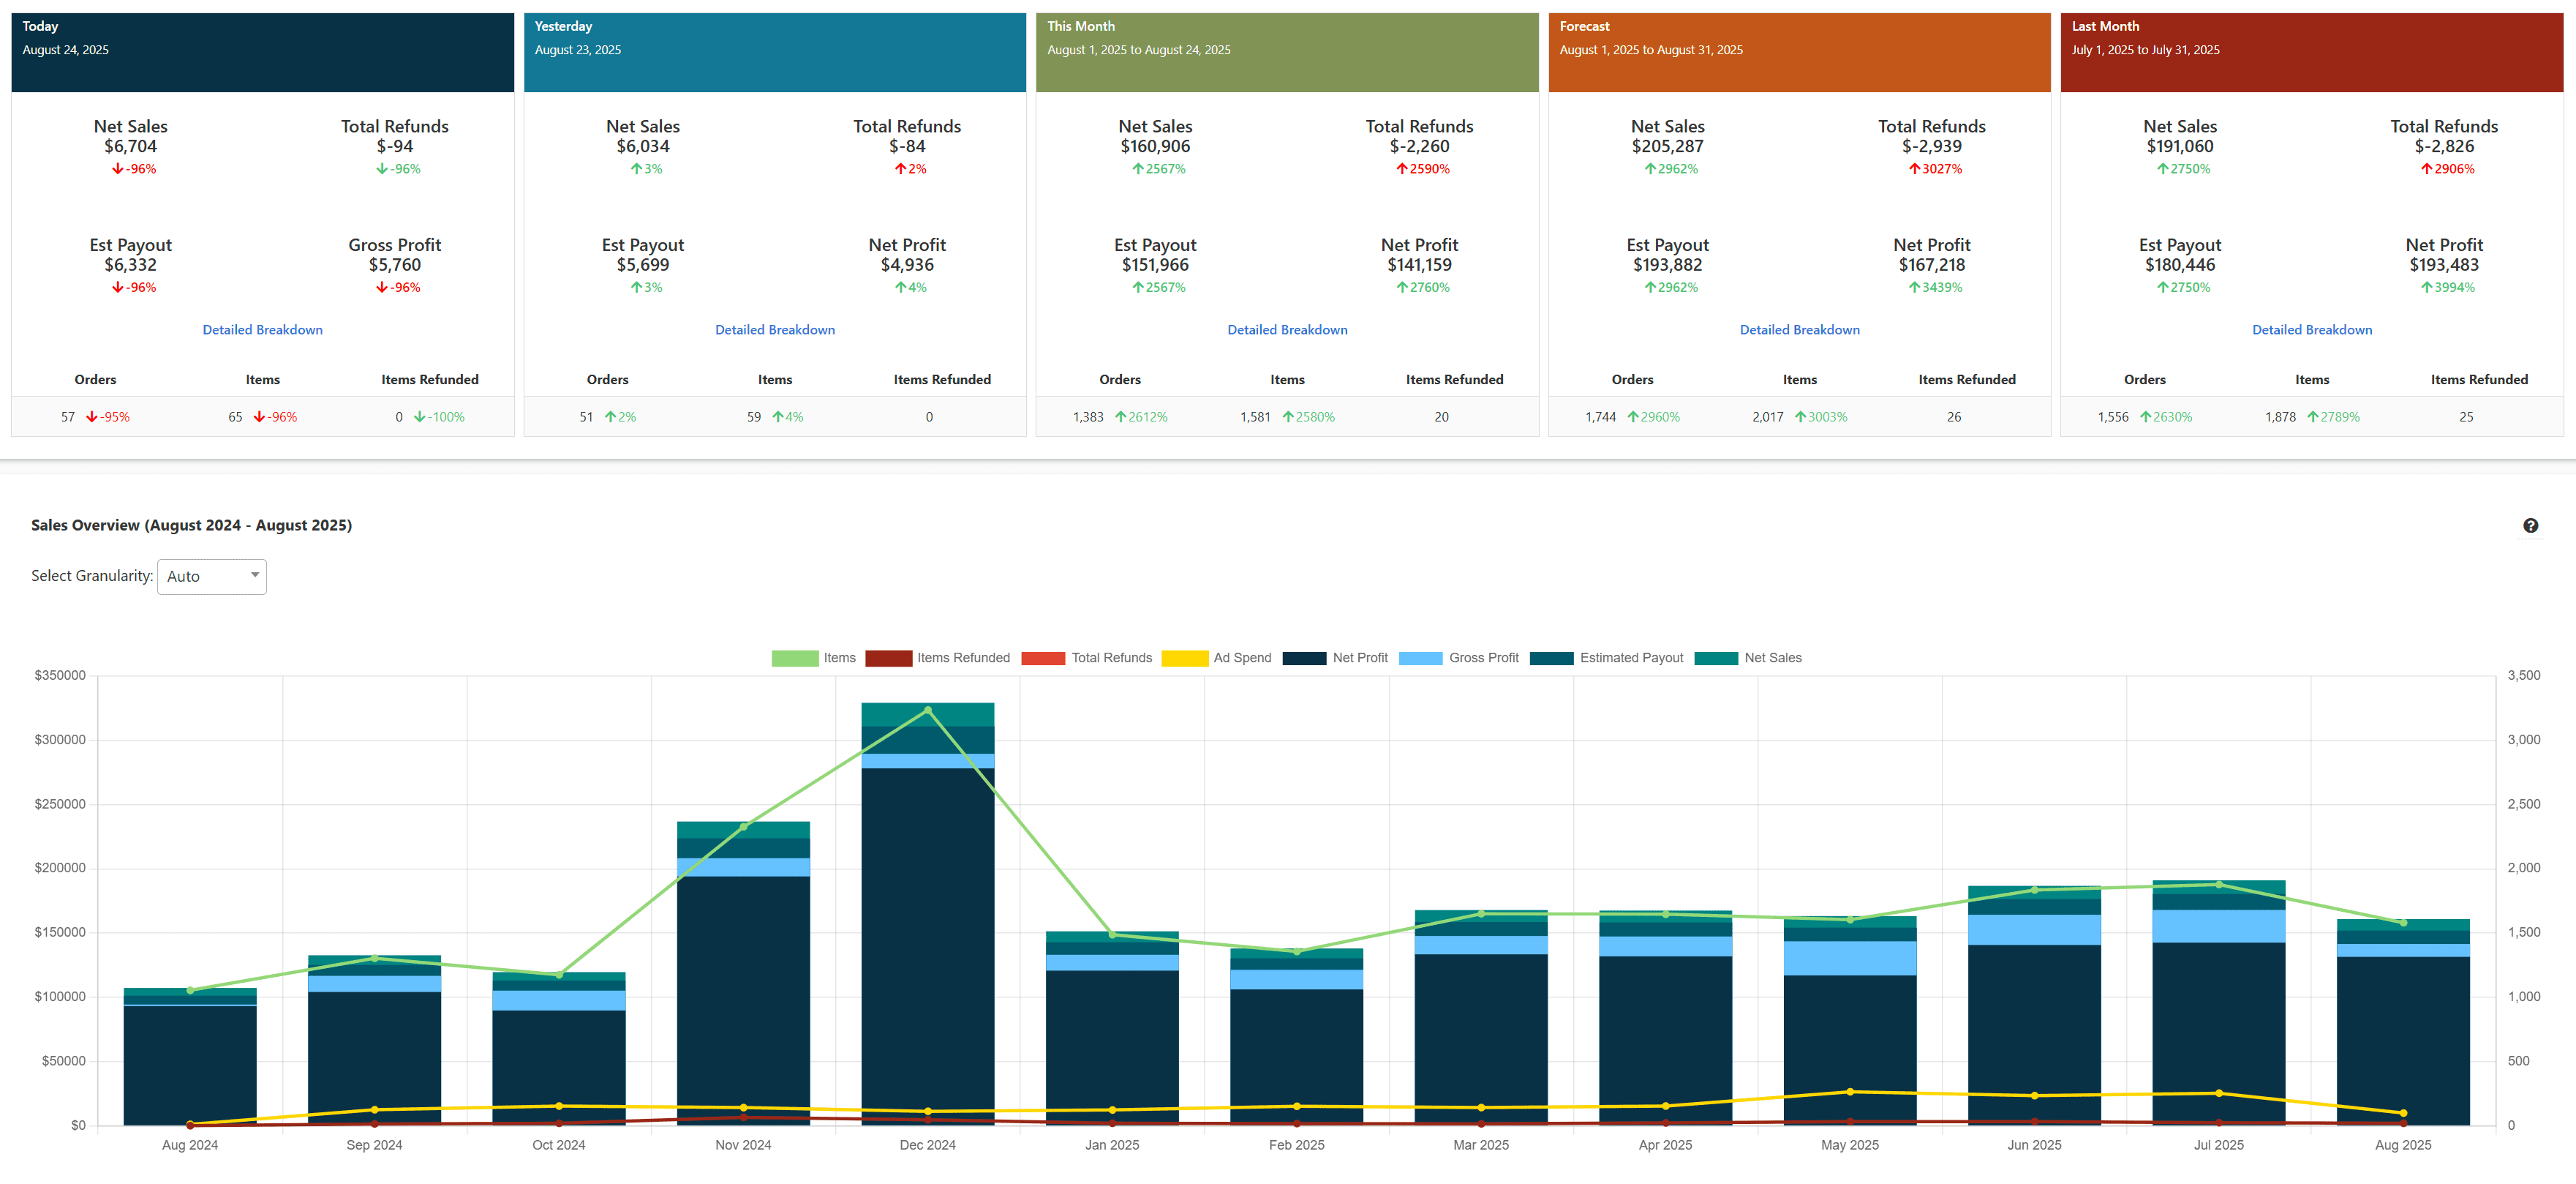Click the red down-arrow beside Today's Net Sales
The width and height of the screenshot is (2576, 1184).
click(x=117, y=168)
